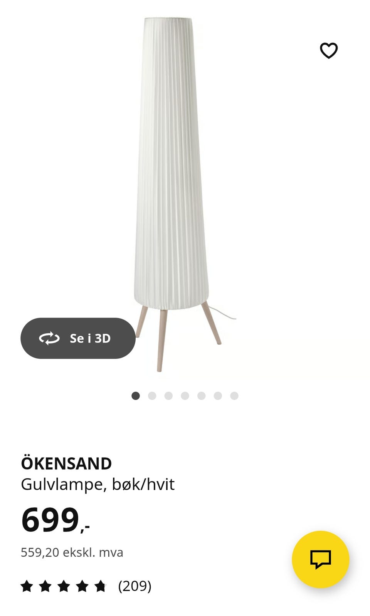Open the ÖKENSAND product name heading

(66, 463)
